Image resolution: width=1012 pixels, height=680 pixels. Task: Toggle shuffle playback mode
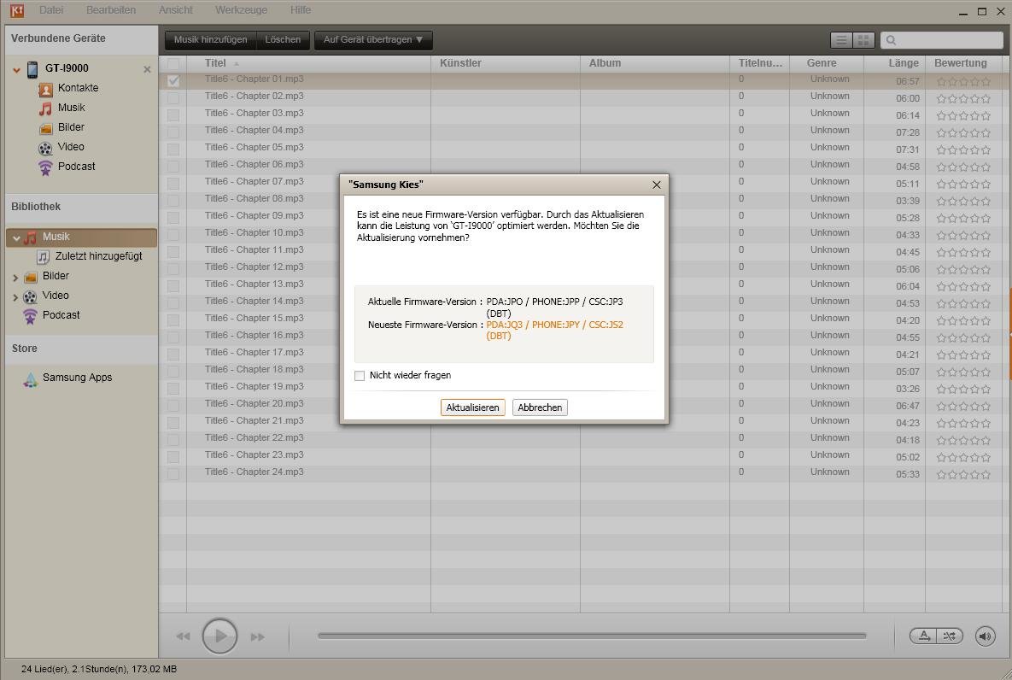tap(950, 636)
